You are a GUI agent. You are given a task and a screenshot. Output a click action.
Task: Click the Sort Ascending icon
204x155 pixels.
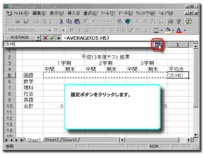(x=153, y=21)
